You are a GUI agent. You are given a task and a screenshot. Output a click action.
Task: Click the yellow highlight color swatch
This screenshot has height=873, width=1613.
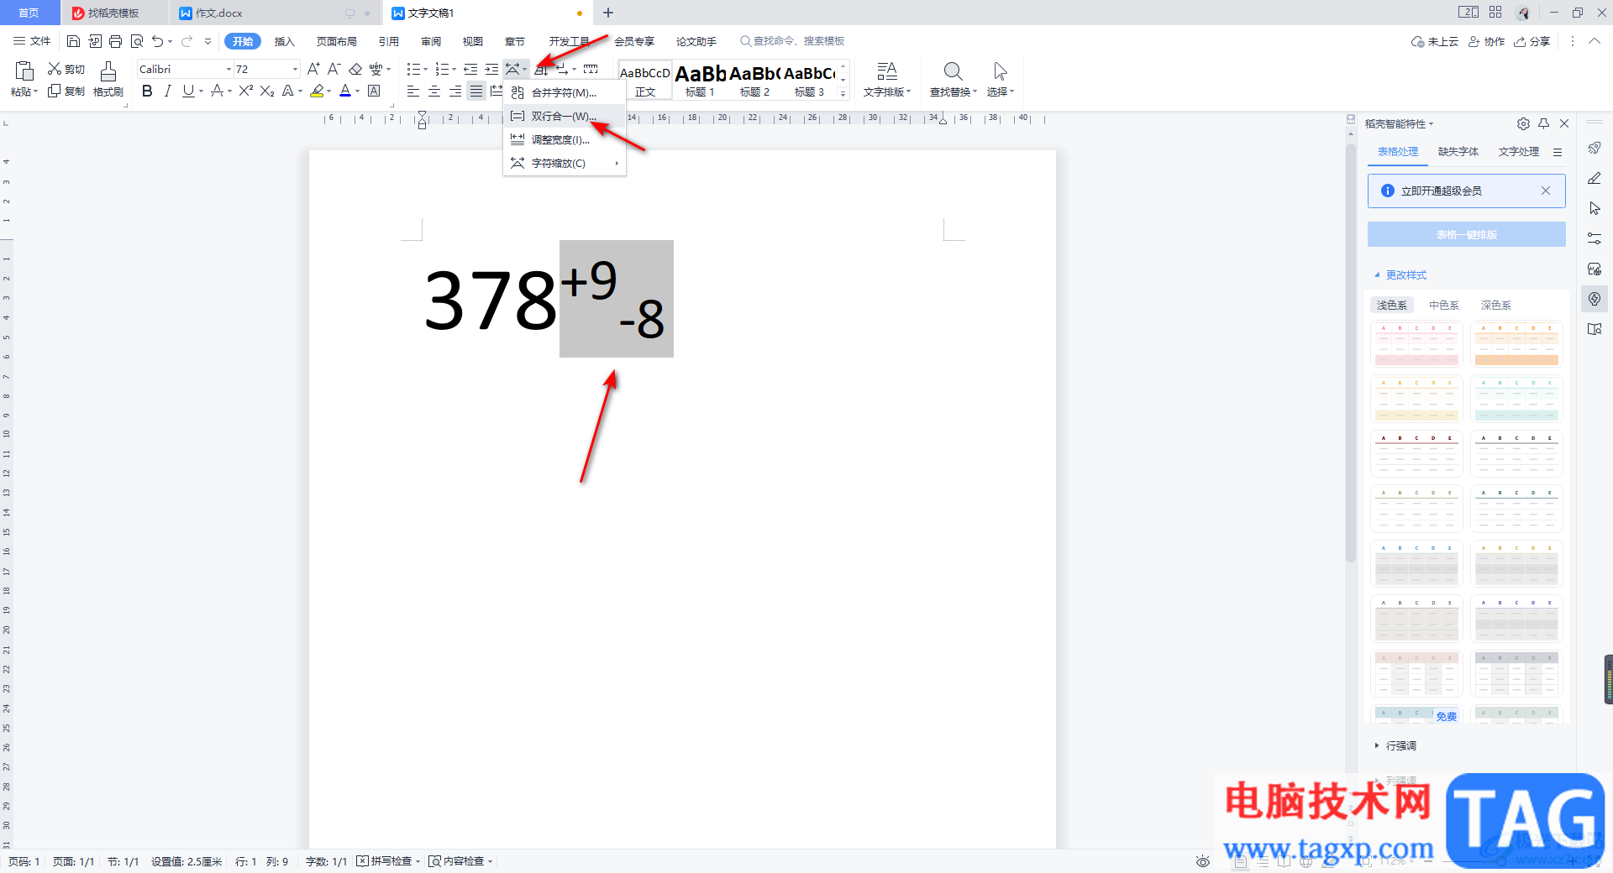pyautogui.click(x=317, y=91)
